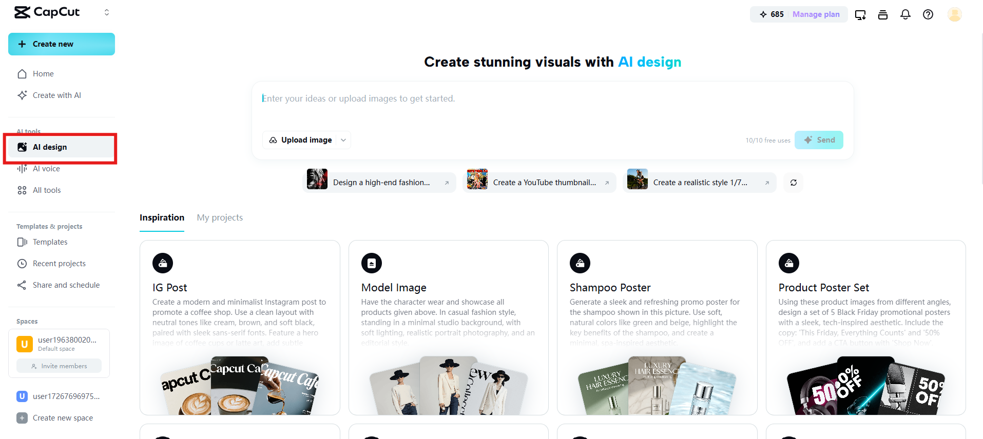The height and width of the screenshot is (439, 983).
Task: Open Share and schedule
Action: tap(62, 285)
